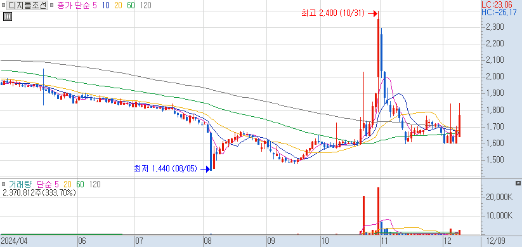Select the green 60 price moving average legend
Screen dimensions: 522x247
tap(131, 5)
